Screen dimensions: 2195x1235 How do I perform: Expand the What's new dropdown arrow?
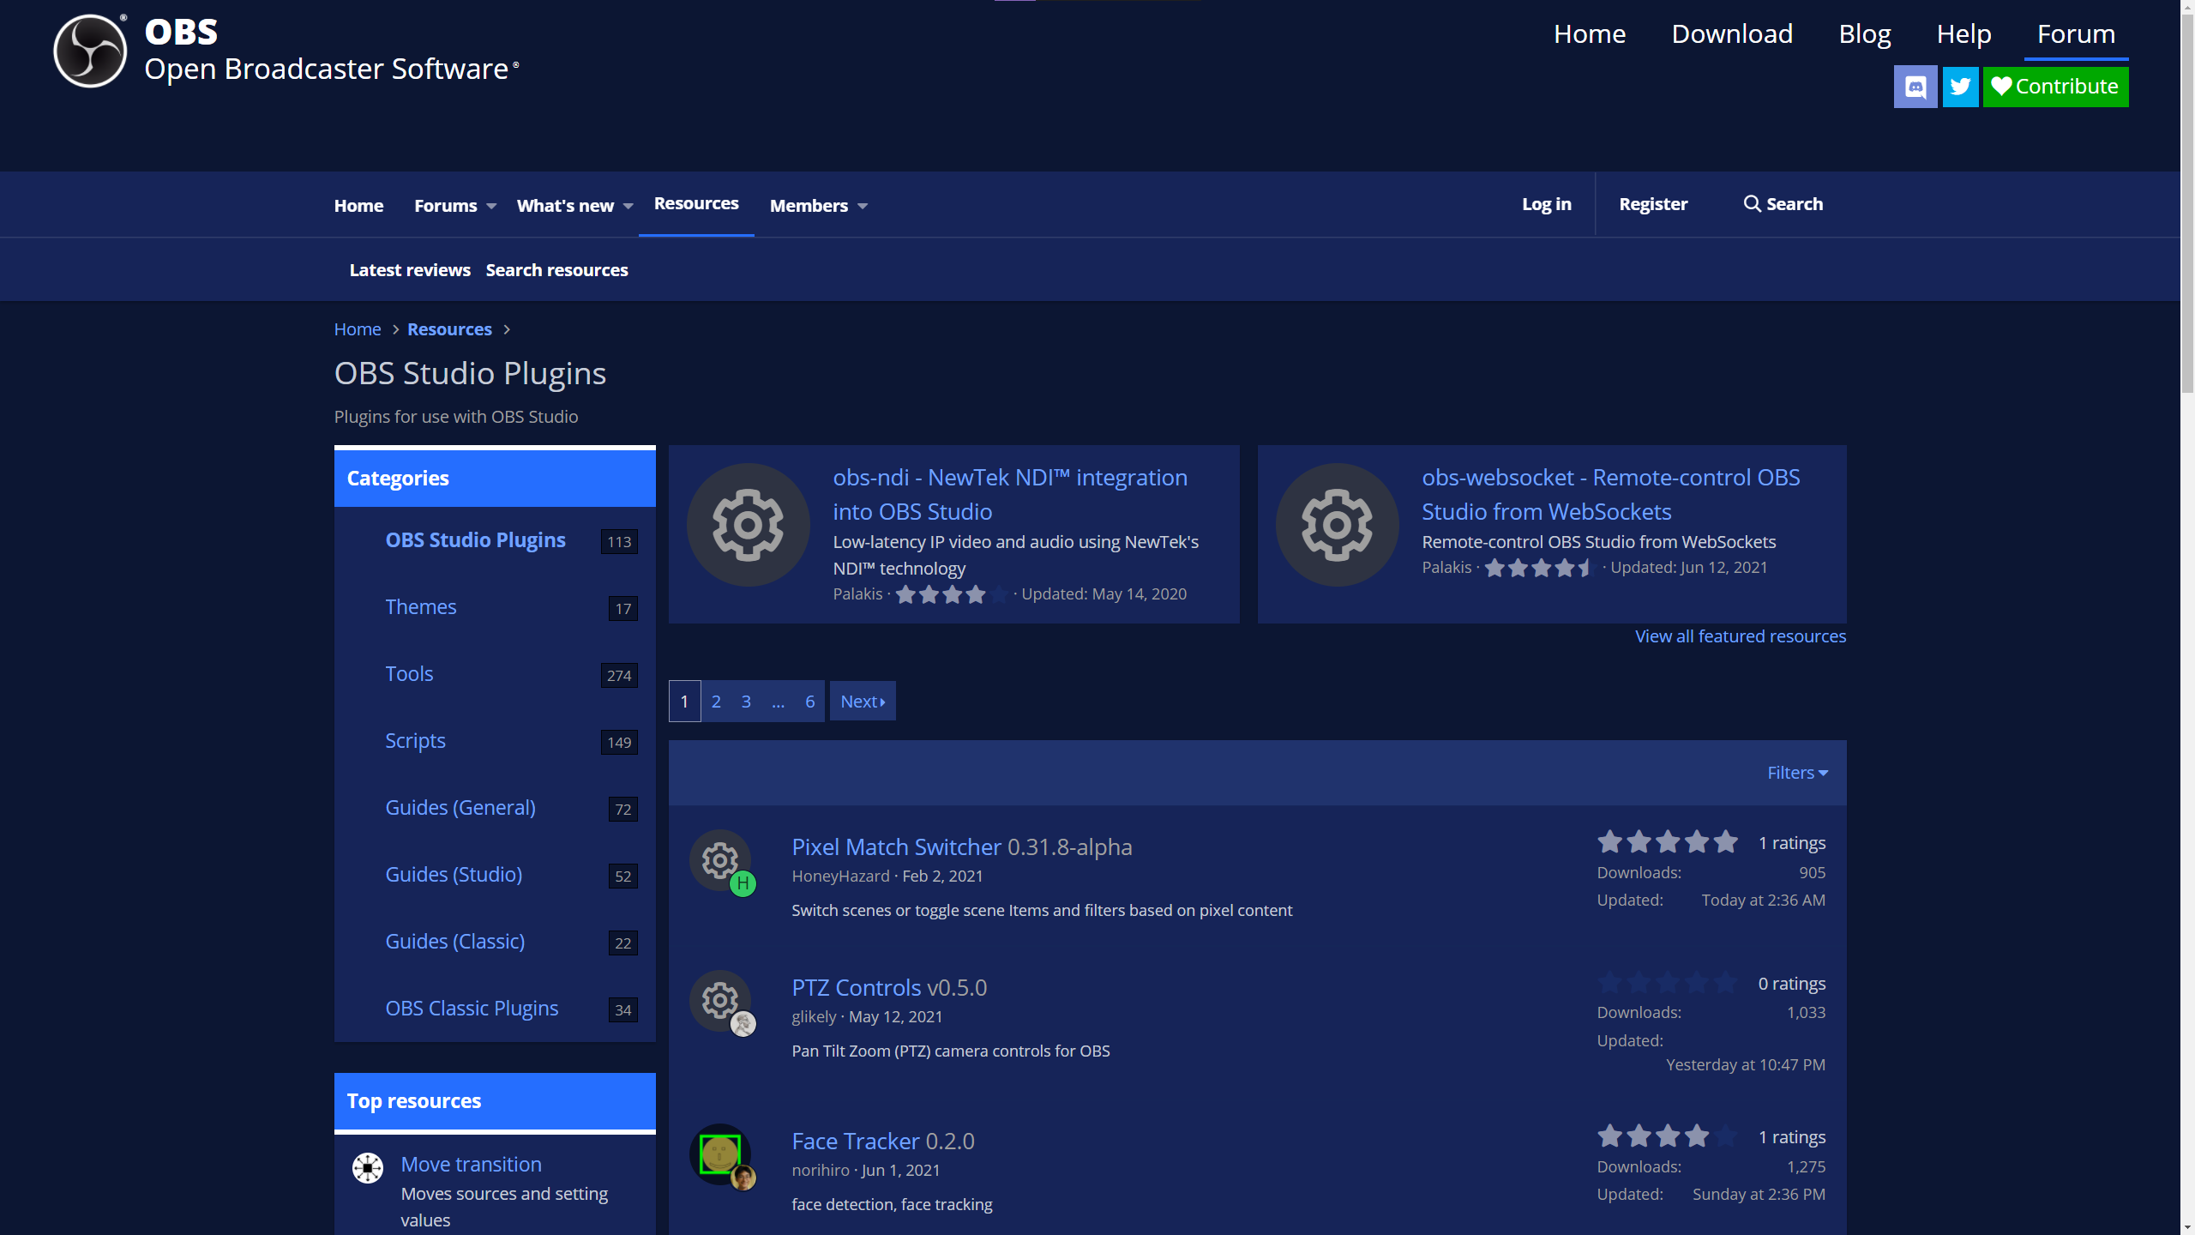(628, 206)
